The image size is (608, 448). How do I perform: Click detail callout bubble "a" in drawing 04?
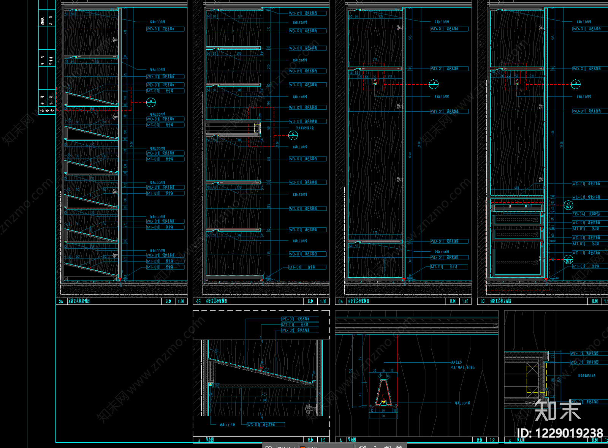[x=151, y=102]
